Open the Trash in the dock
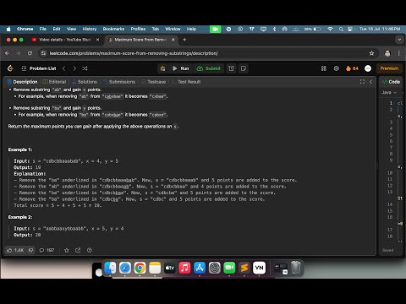Image resolution: width=406 pixels, height=304 pixels. (296, 268)
